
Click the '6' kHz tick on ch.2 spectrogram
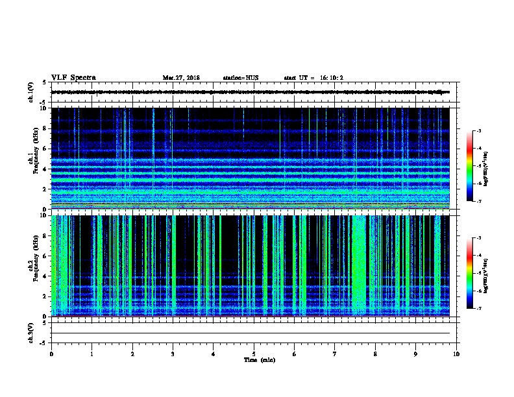coord(45,256)
